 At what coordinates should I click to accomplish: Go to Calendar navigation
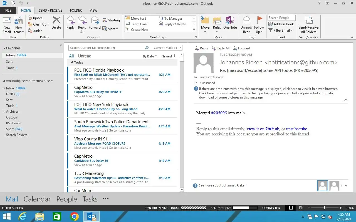(37, 199)
